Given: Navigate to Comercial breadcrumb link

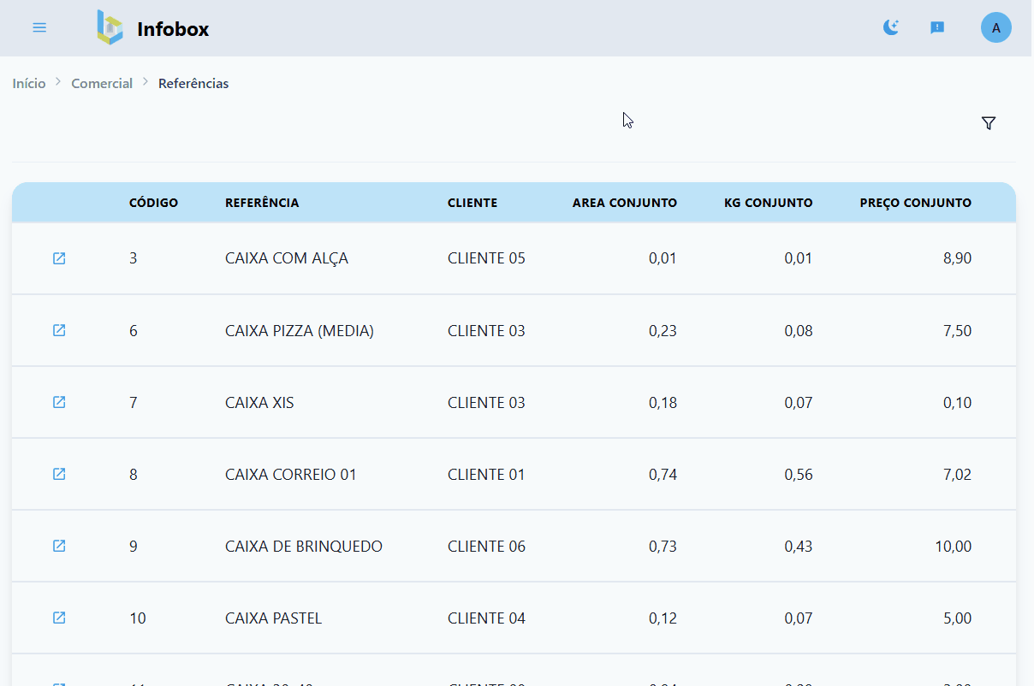Looking at the screenshot, I should tap(102, 83).
